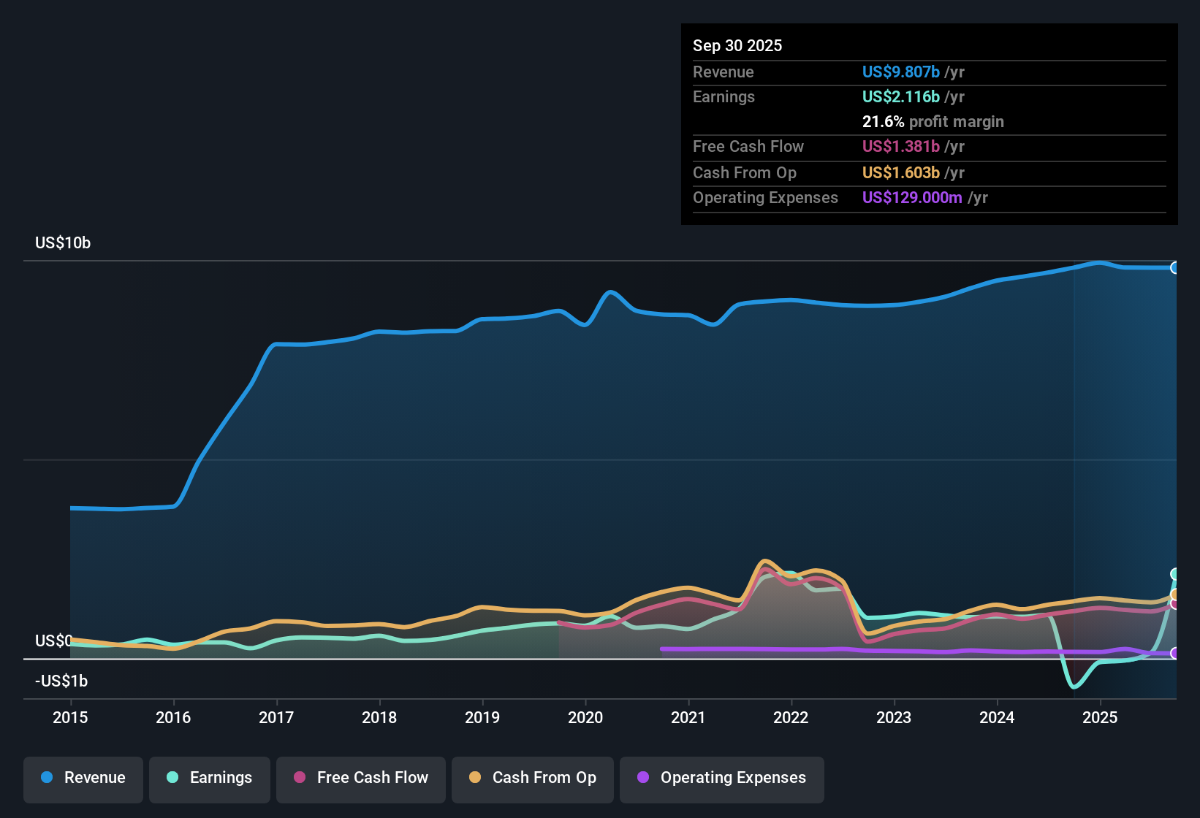
Task: Click the orange Cash From Op legend dot
Action: (x=475, y=777)
